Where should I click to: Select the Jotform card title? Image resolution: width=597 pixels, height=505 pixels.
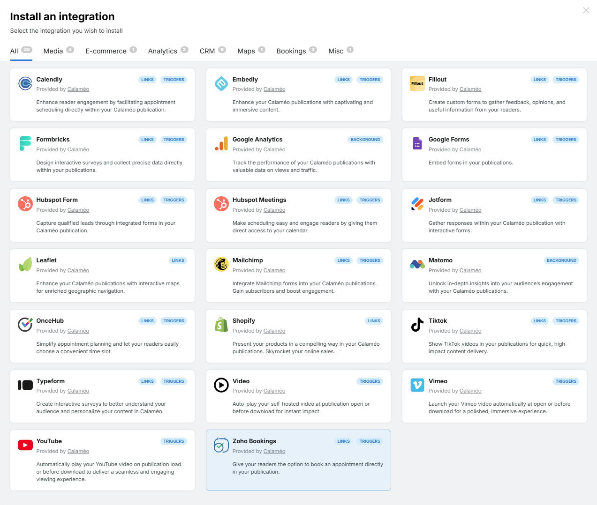[x=440, y=200]
